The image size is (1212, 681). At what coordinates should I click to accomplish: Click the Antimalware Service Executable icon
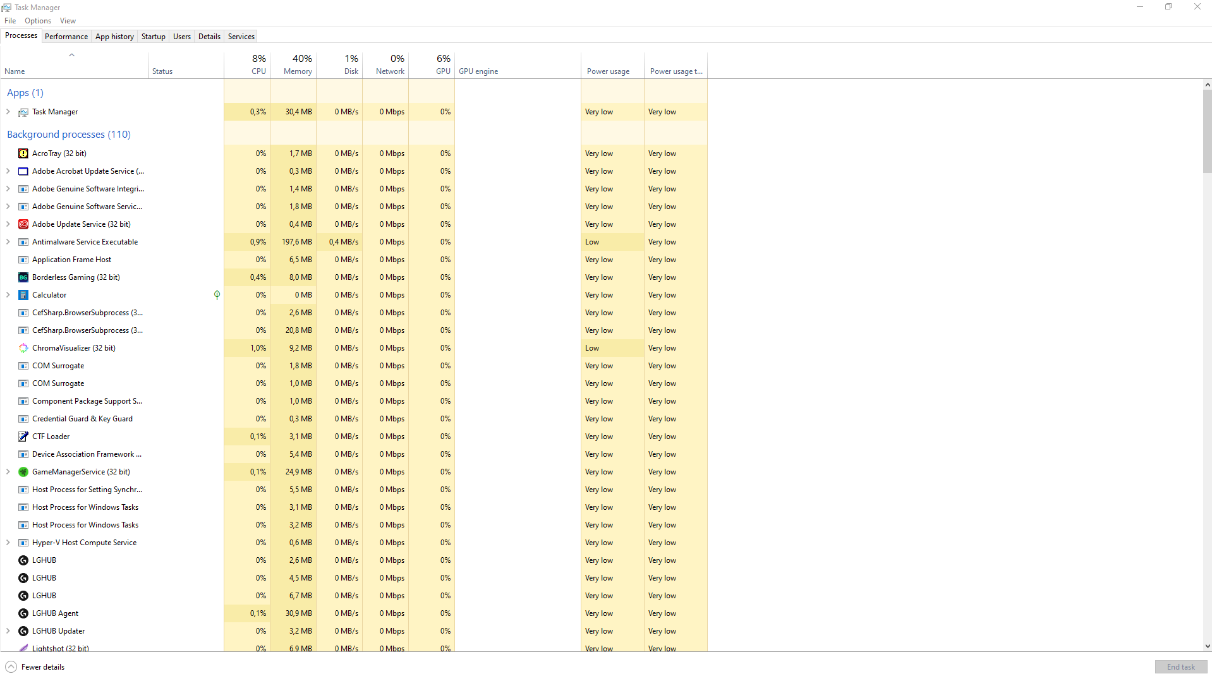(23, 242)
